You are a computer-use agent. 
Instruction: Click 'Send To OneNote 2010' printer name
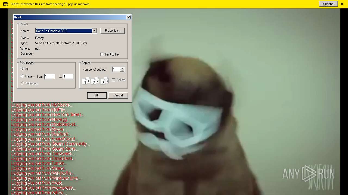point(64,31)
